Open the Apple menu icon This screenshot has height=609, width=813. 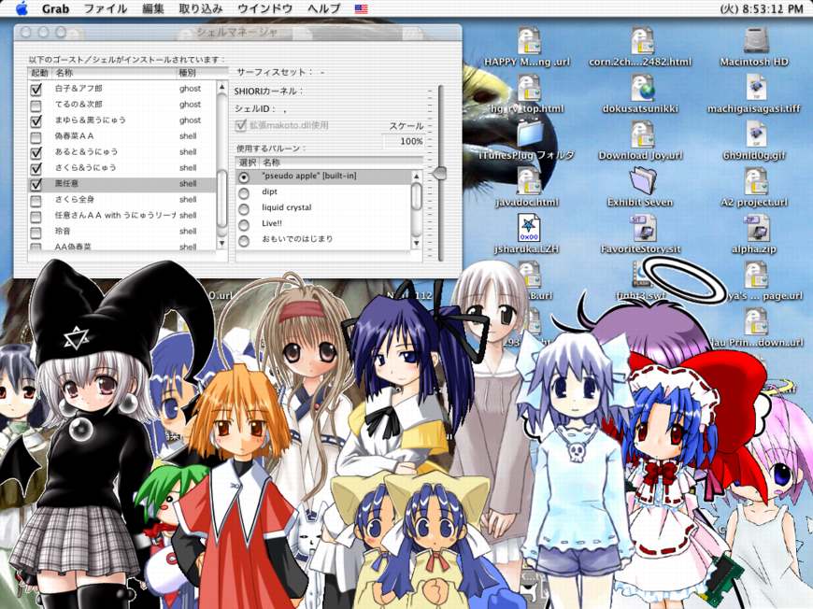[x=21, y=8]
